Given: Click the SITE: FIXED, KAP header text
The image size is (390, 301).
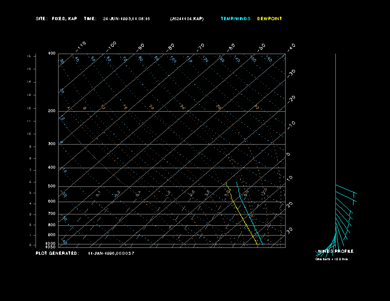Looking at the screenshot, I should pos(57,19).
